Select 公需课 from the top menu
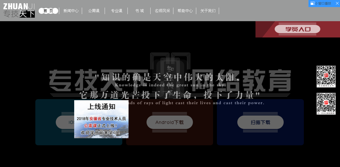The image size is (340, 167). 94,11
